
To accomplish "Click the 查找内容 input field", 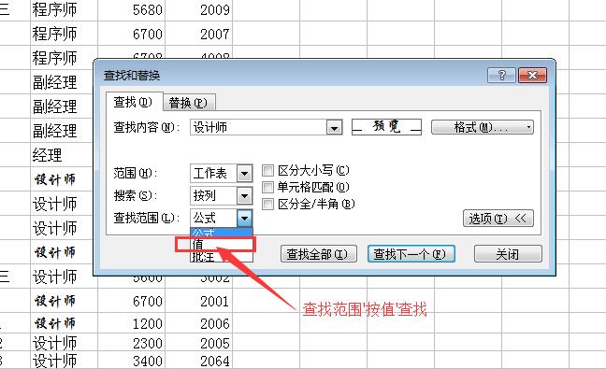I will (x=258, y=127).
